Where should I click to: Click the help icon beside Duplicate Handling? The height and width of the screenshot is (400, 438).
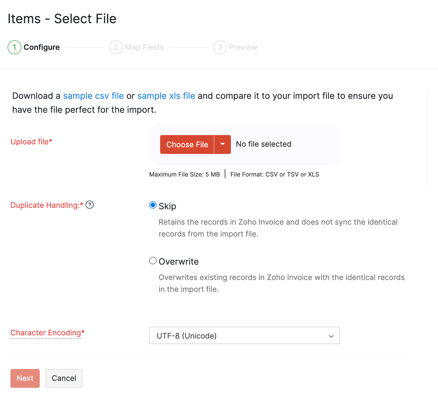(x=90, y=205)
